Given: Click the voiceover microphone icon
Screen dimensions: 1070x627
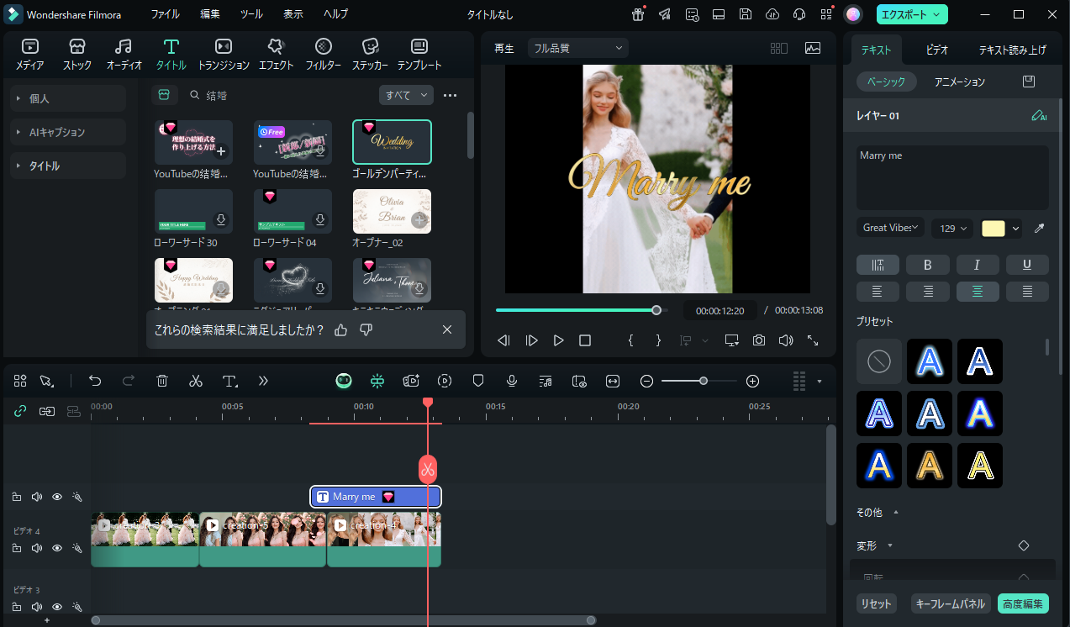Looking at the screenshot, I should [x=512, y=381].
